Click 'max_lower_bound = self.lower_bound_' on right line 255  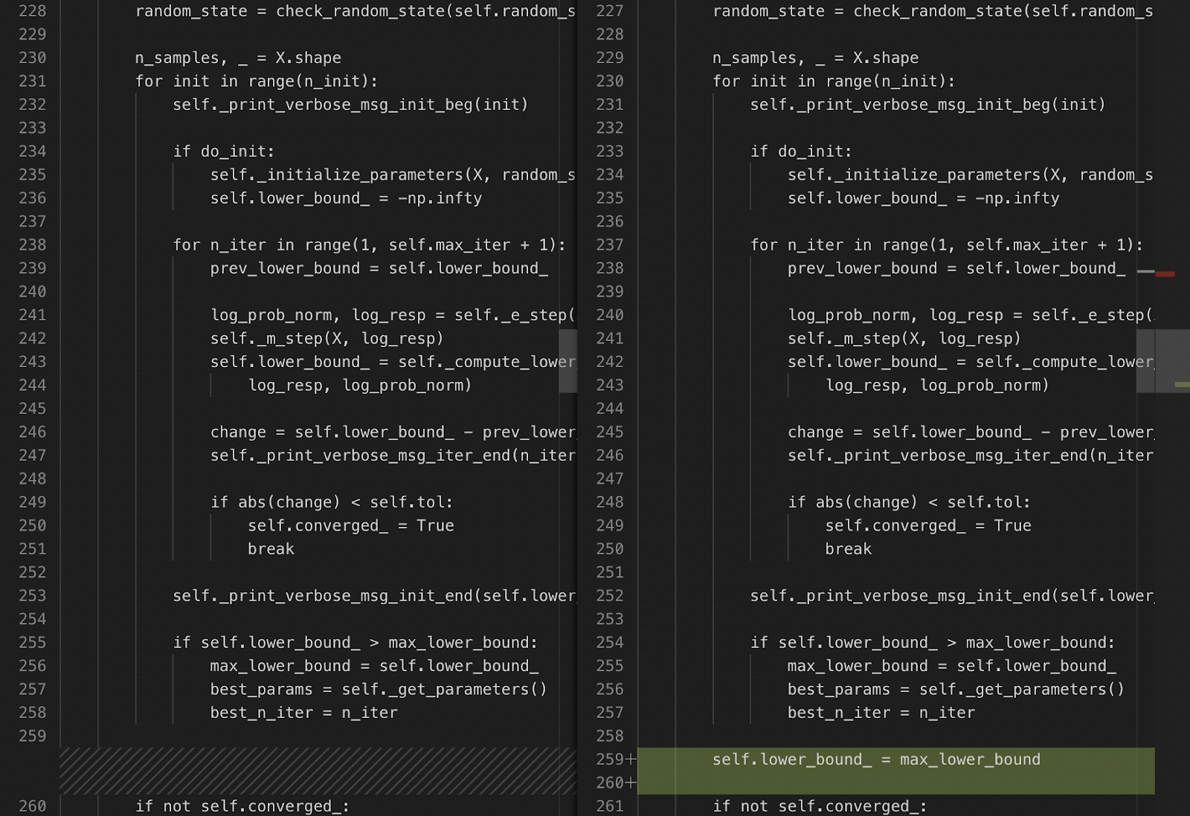click(x=952, y=666)
